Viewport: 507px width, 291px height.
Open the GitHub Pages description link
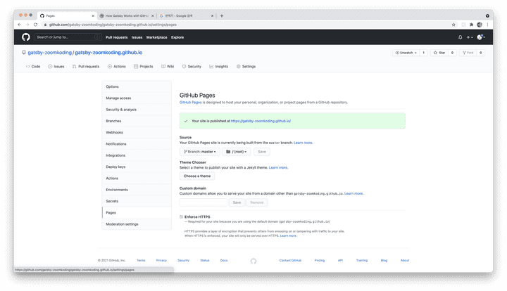190,102
